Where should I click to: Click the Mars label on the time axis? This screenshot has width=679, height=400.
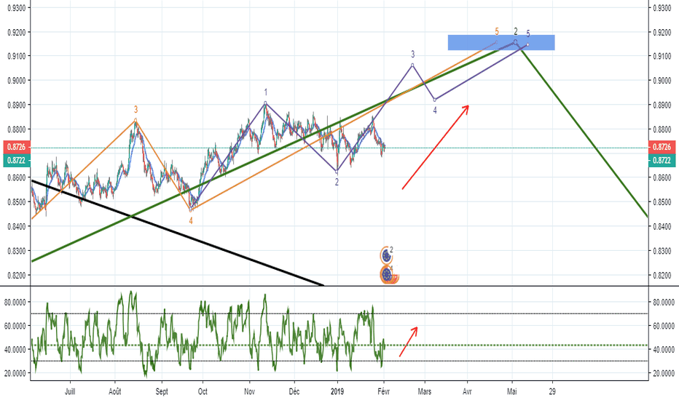(425, 391)
